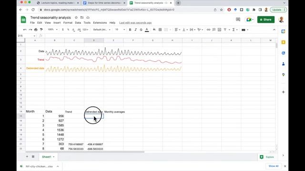Open more number formats 123 dropdown
This screenshot has height=171, width=305.
tap(85, 29)
